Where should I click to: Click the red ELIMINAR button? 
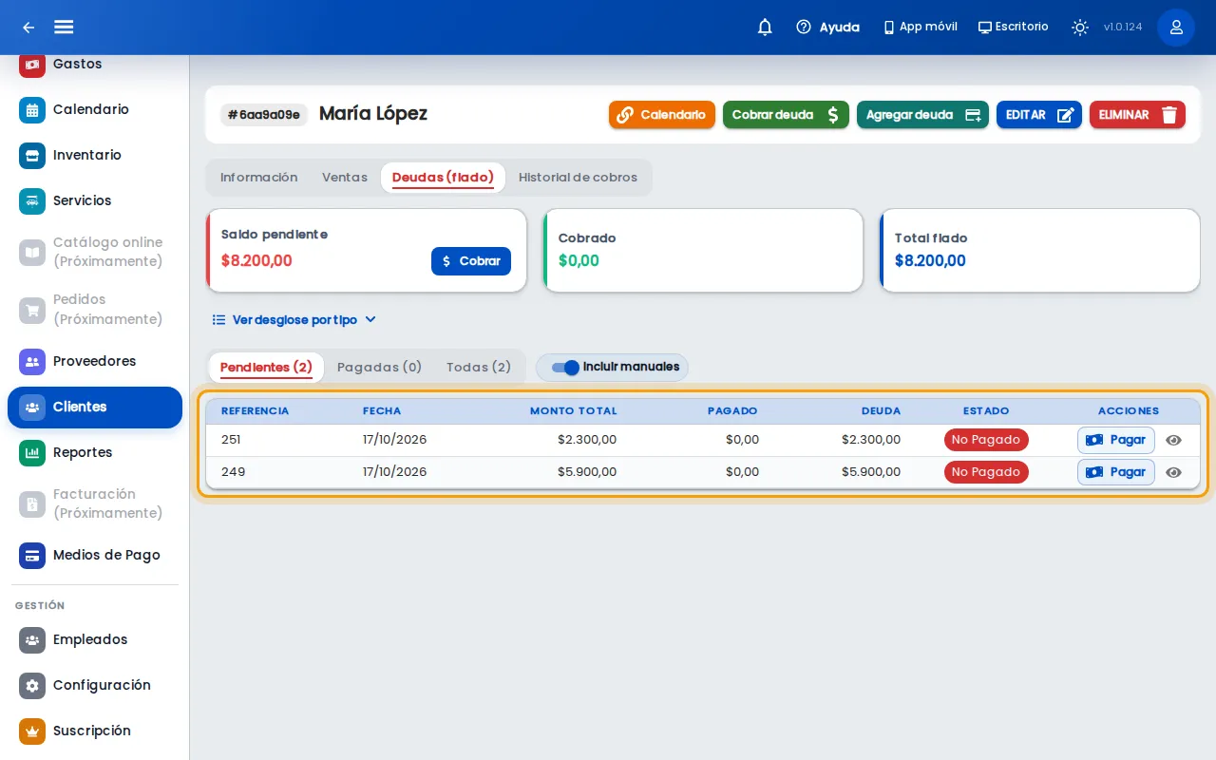pyautogui.click(x=1137, y=115)
